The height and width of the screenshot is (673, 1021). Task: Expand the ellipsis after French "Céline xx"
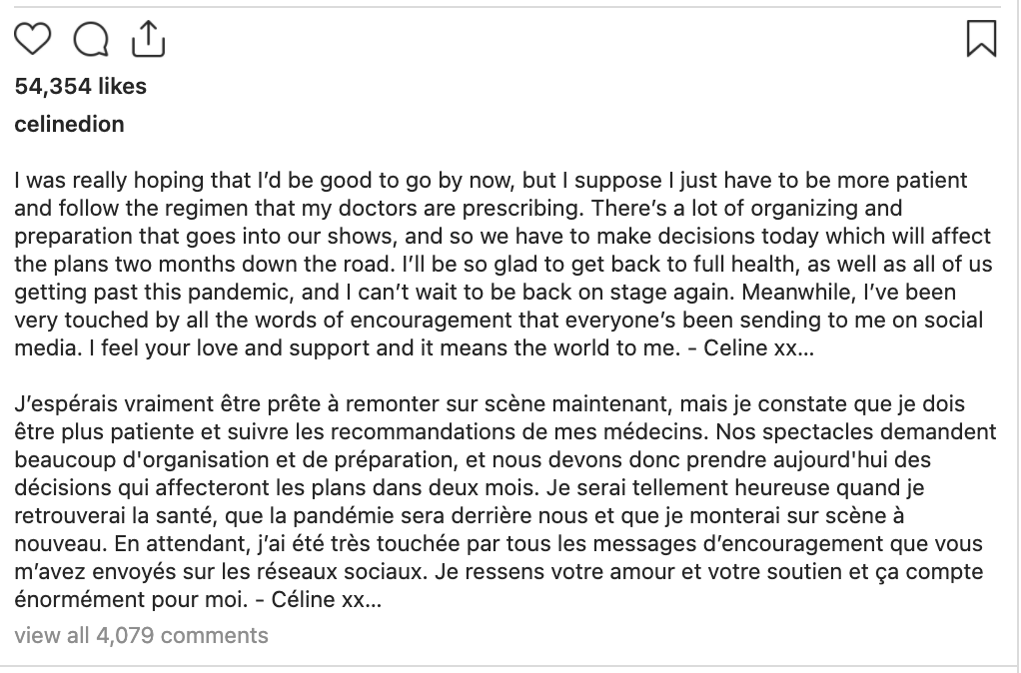pyautogui.click(x=371, y=601)
